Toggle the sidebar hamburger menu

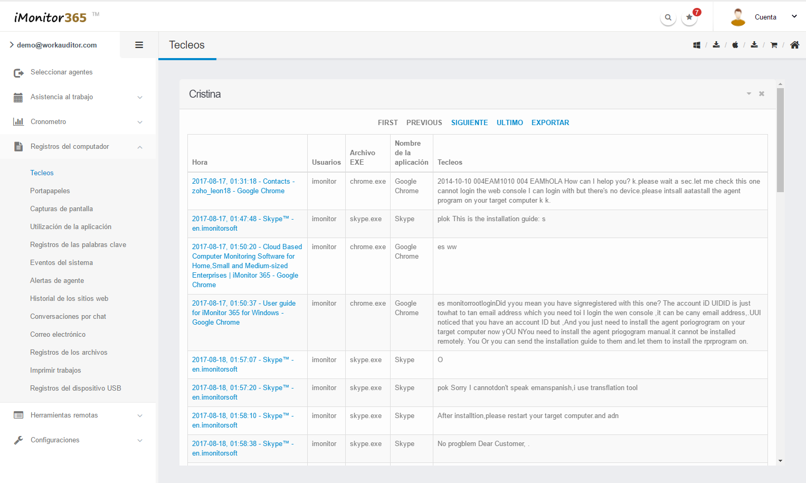(139, 45)
